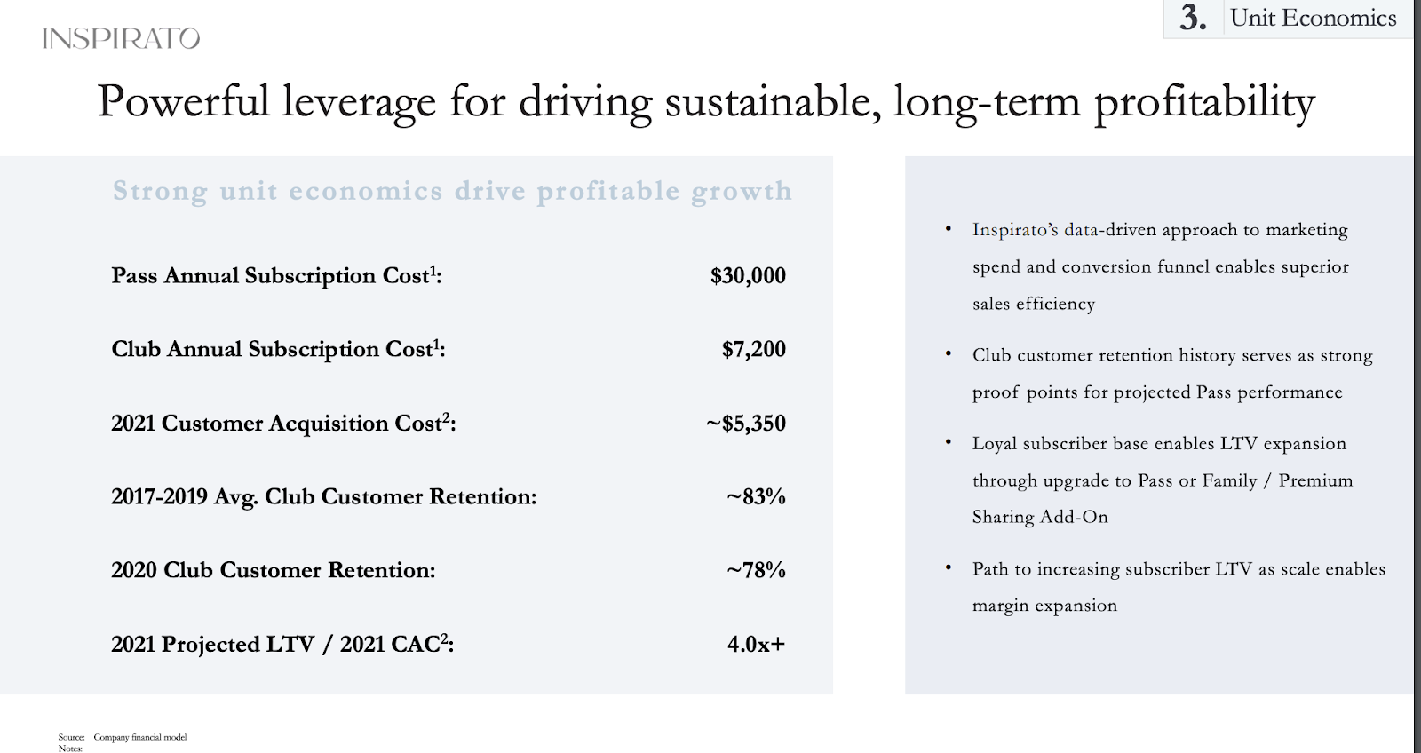
Task: Select the $7,200 value
Action: [x=754, y=349]
